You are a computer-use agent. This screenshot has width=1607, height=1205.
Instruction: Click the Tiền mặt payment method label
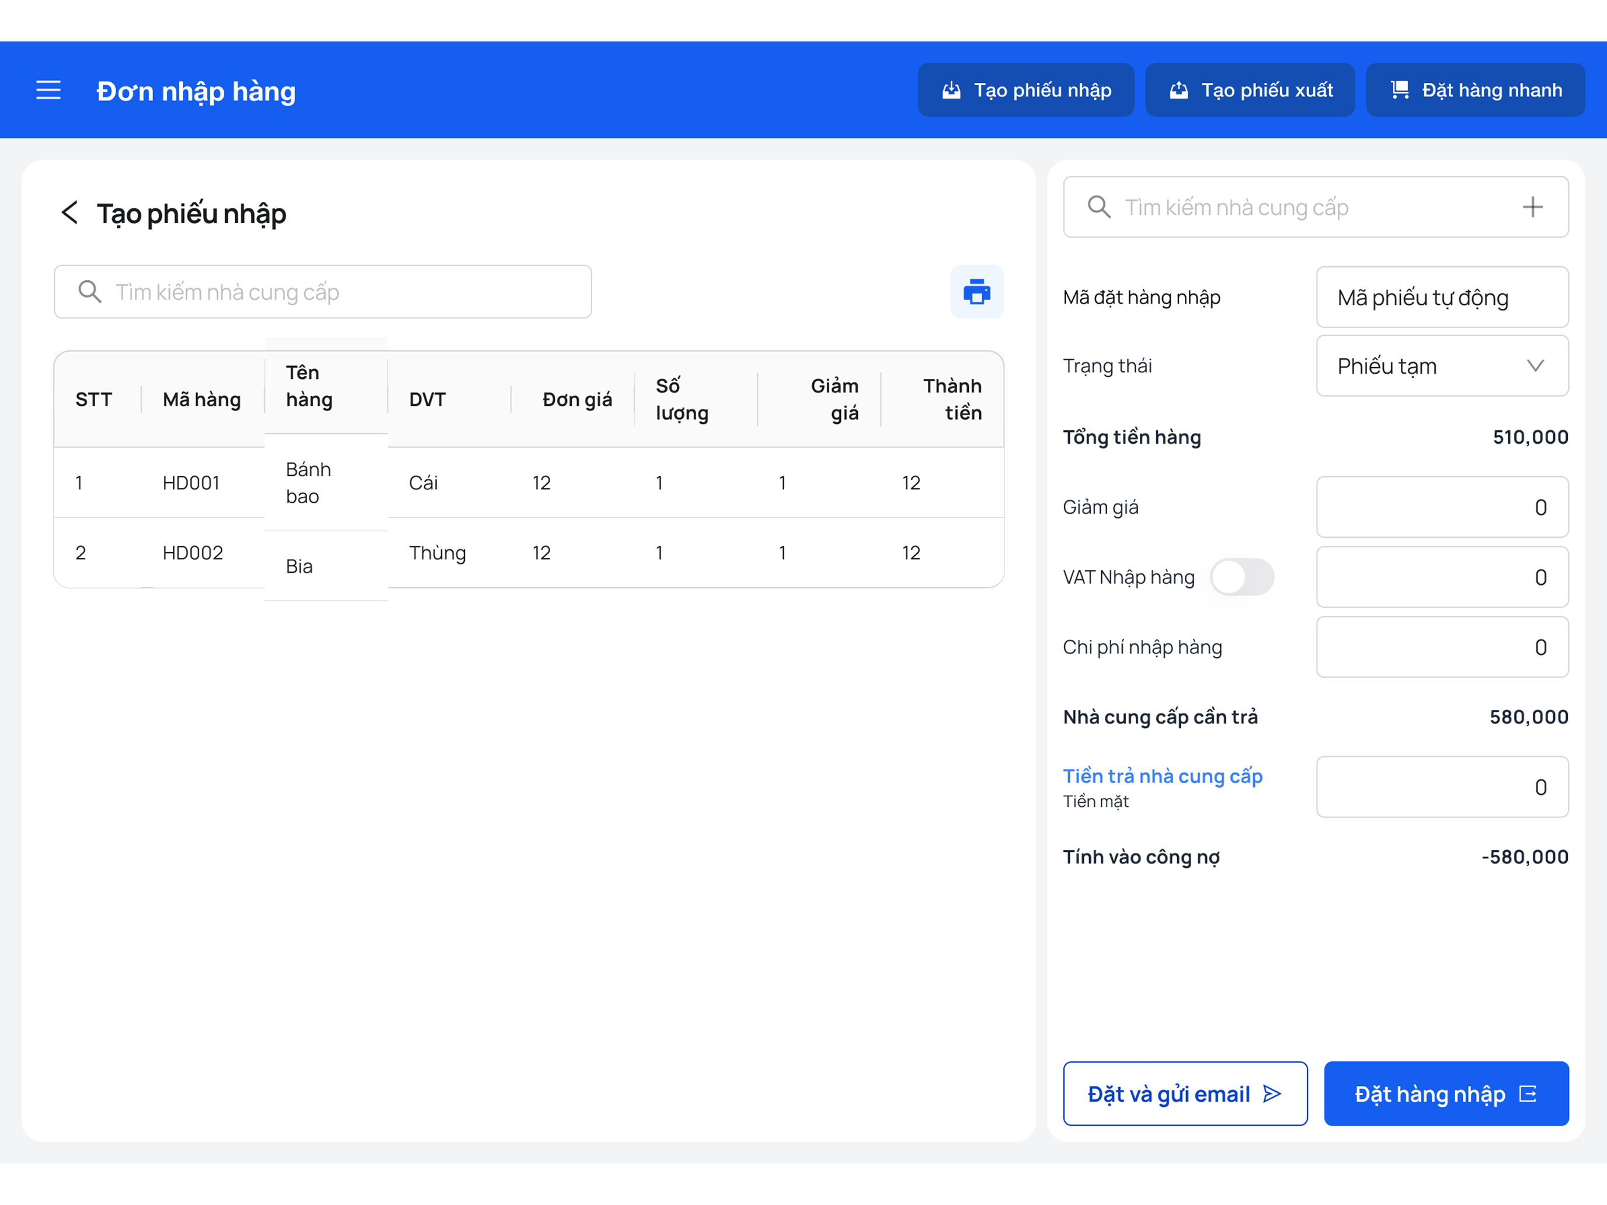click(1095, 802)
